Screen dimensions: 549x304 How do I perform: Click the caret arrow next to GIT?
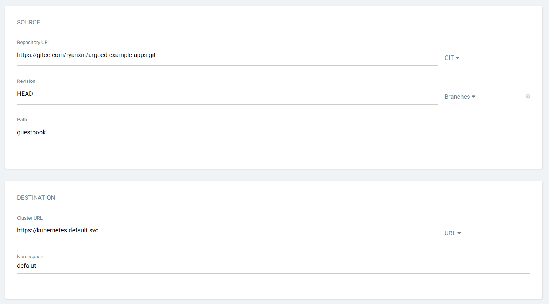click(x=458, y=58)
